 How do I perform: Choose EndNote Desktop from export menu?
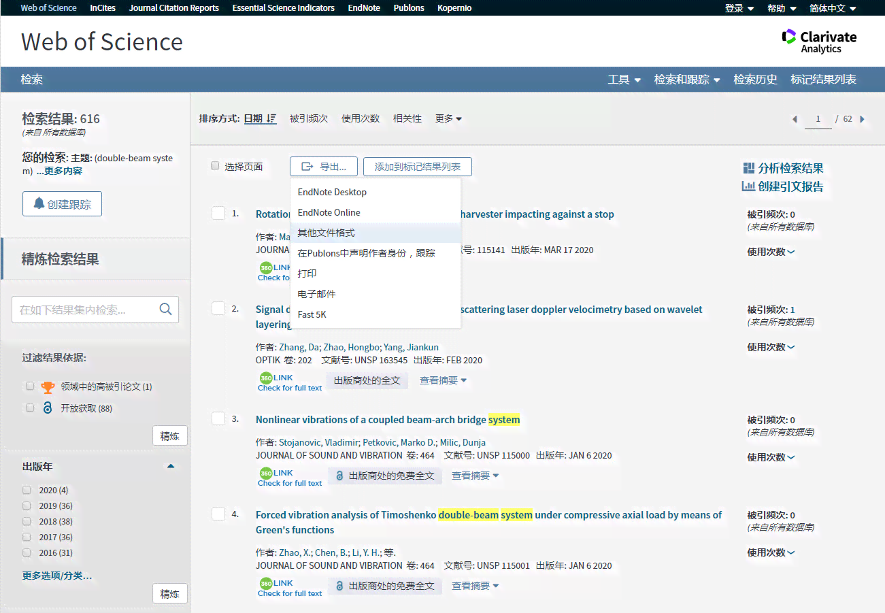(x=375, y=192)
